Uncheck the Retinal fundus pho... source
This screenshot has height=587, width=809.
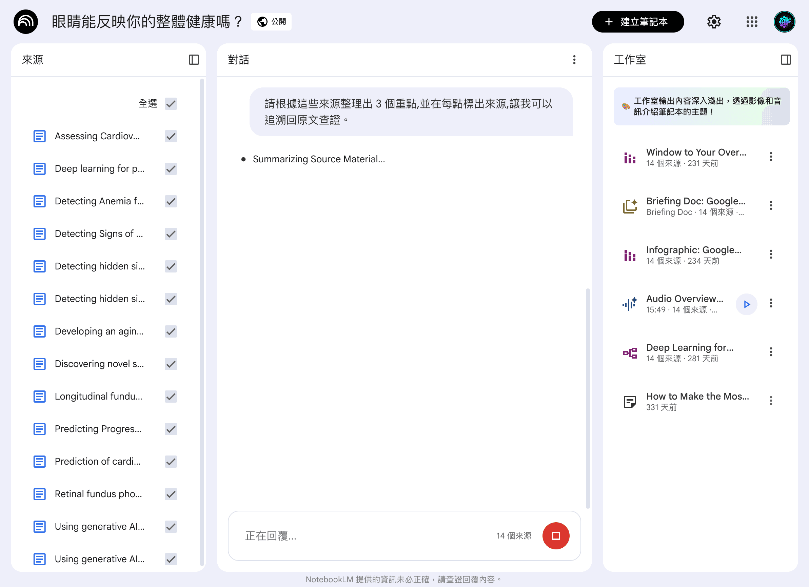171,494
